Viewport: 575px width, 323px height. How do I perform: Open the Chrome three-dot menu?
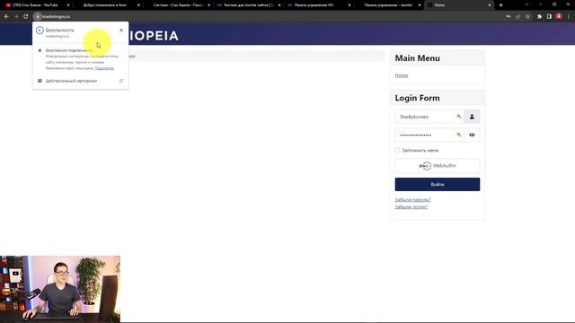point(569,16)
